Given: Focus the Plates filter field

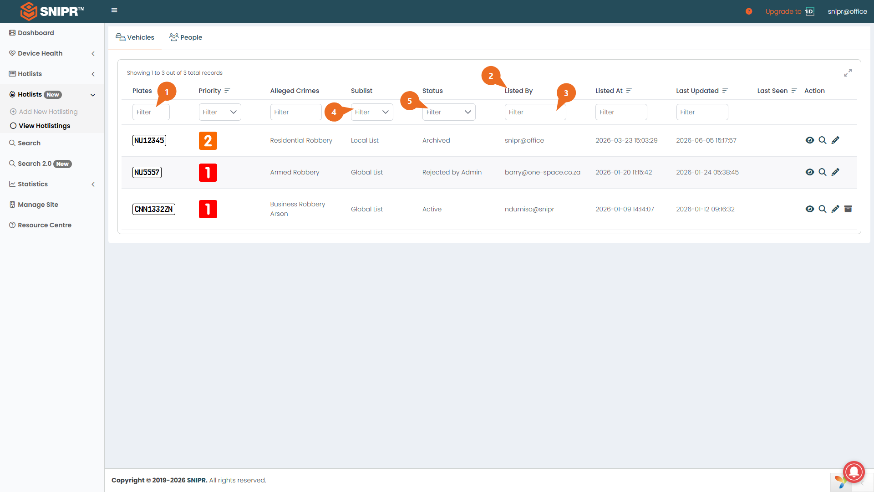Looking at the screenshot, I should [151, 112].
